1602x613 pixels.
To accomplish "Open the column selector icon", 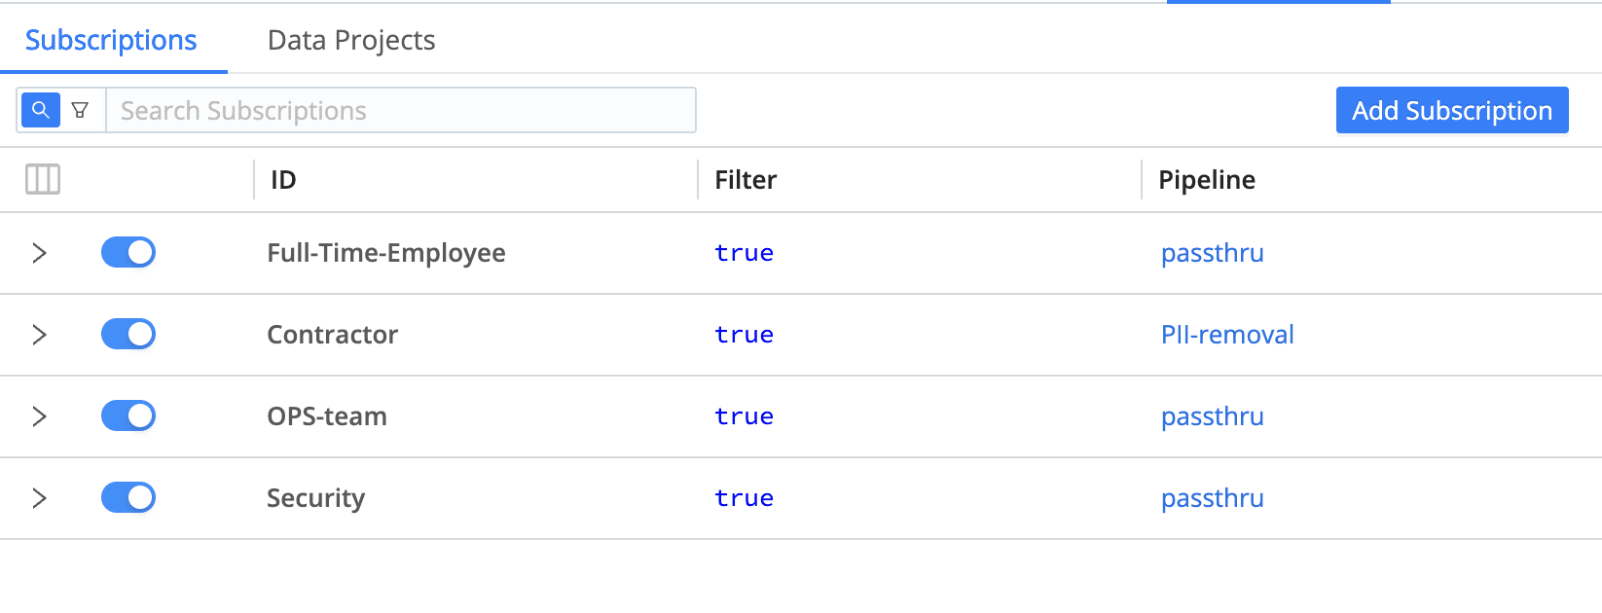I will coord(43,179).
